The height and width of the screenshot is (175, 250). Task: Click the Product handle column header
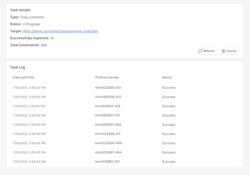[x=107, y=77]
